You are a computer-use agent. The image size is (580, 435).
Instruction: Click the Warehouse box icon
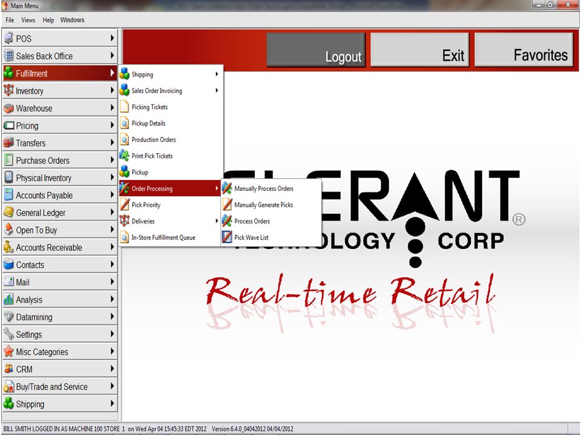[x=8, y=108]
